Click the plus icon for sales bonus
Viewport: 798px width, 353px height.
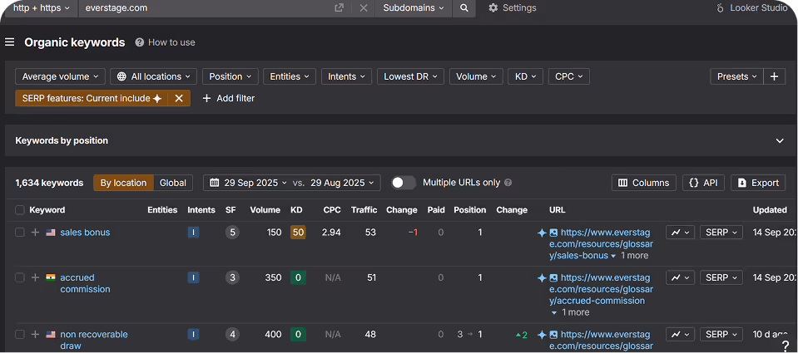click(35, 232)
